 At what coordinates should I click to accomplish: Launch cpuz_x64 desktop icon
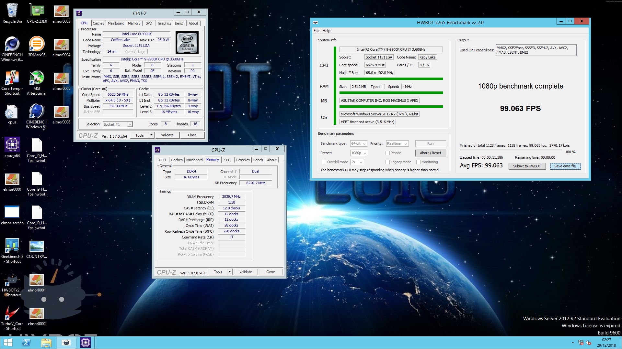point(12,147)
